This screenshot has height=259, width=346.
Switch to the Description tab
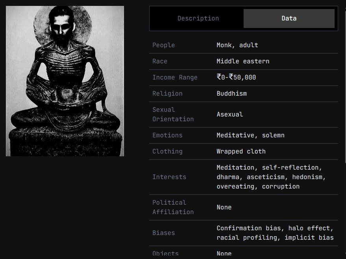pos(198,18)
